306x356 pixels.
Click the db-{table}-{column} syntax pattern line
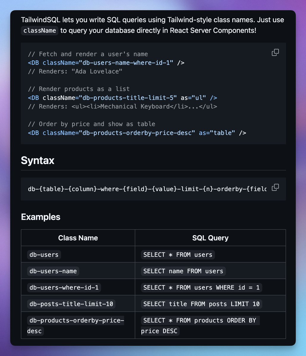147,189
